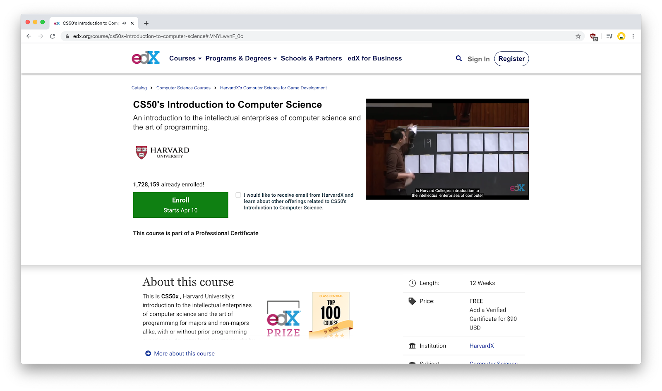
Task: Click the green macOS fullscreen window button
Action: [42, 22]
